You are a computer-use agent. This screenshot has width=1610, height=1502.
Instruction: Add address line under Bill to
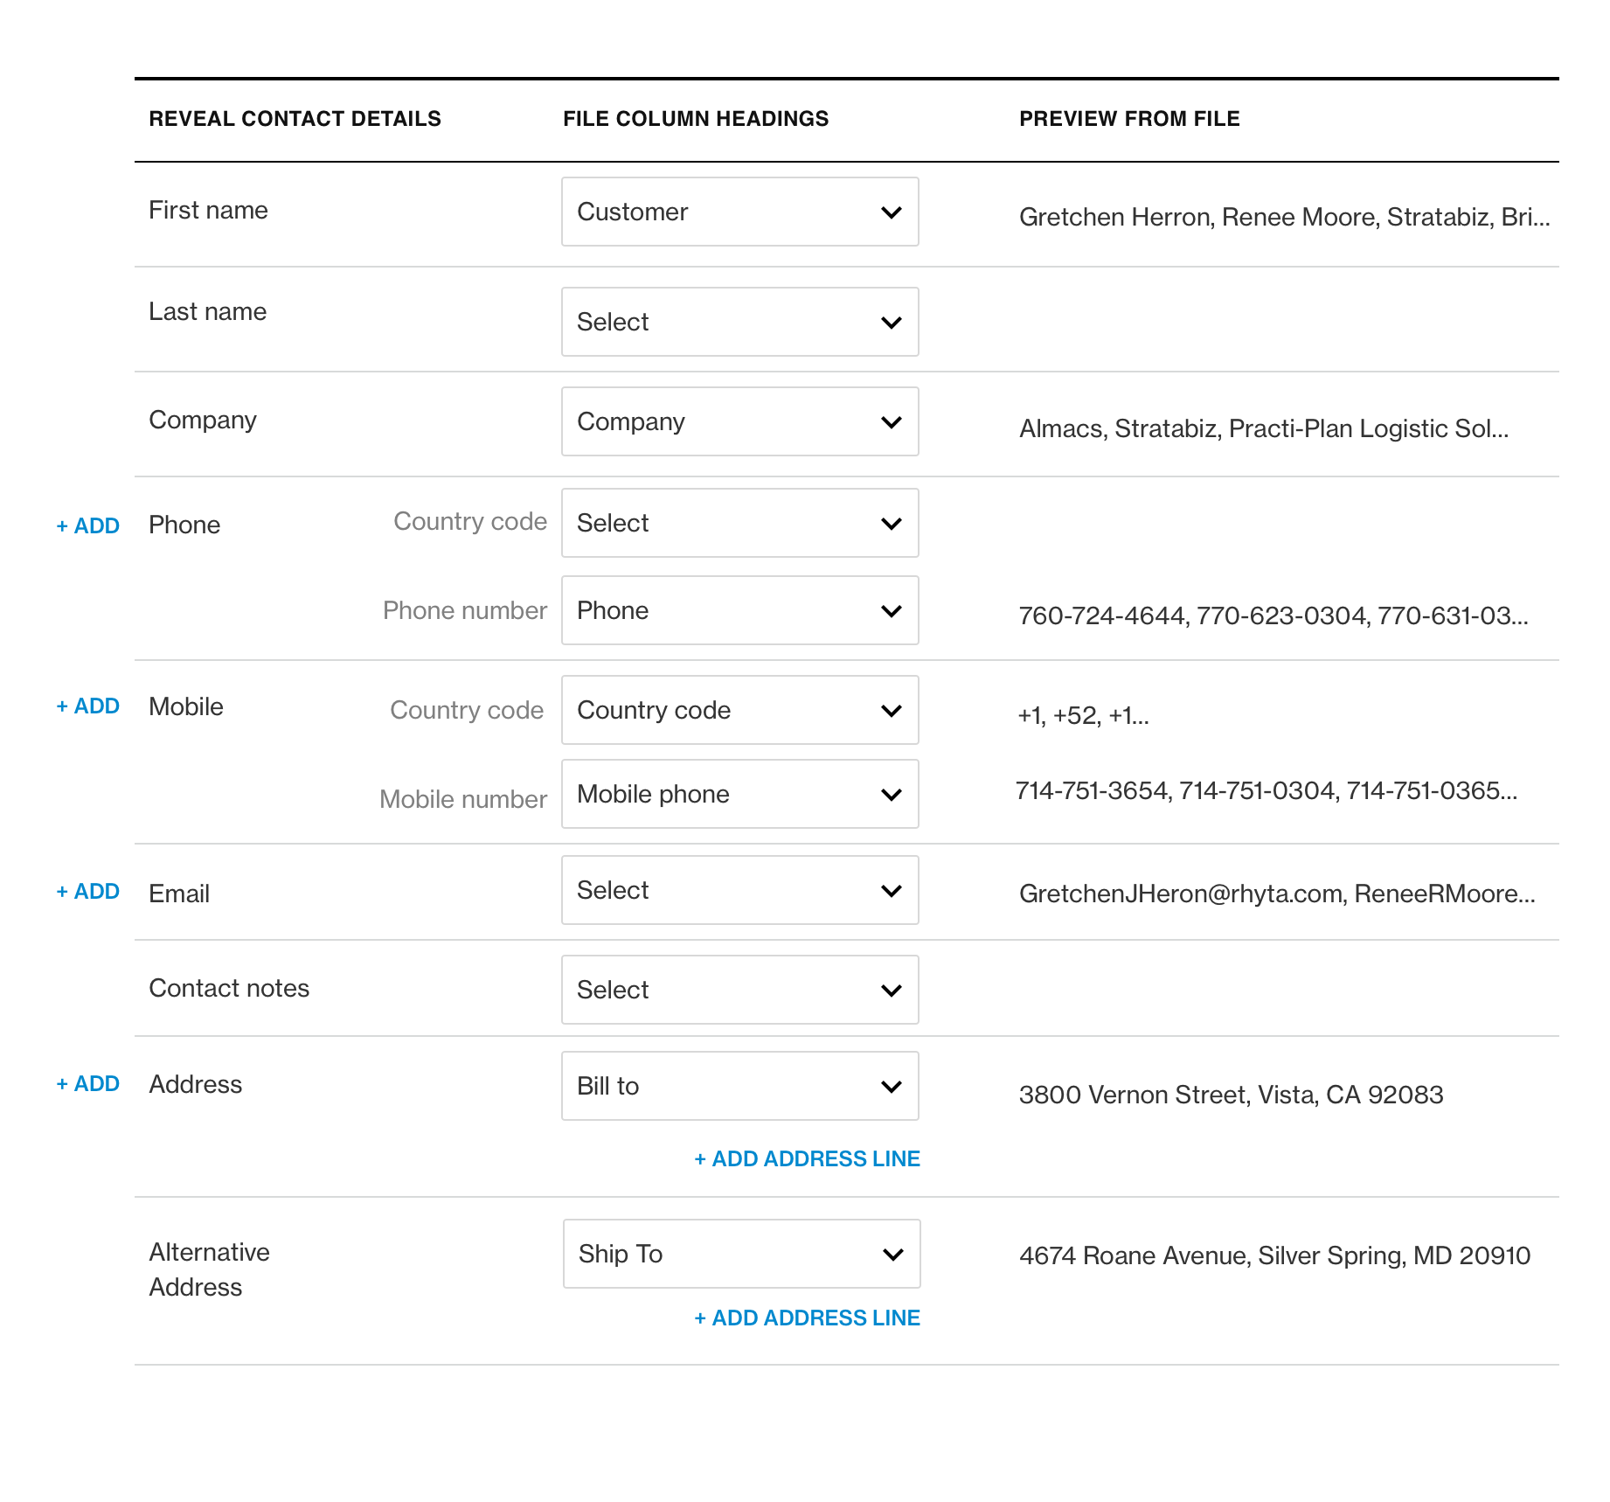(x=807, y=1159)
